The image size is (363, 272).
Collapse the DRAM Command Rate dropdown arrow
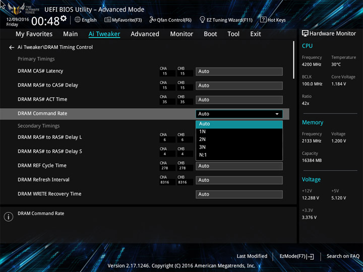tap(277, 114)
